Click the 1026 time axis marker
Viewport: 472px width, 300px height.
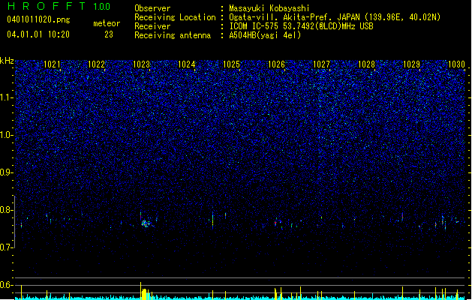pyautogui.click(x=276, y=64)
